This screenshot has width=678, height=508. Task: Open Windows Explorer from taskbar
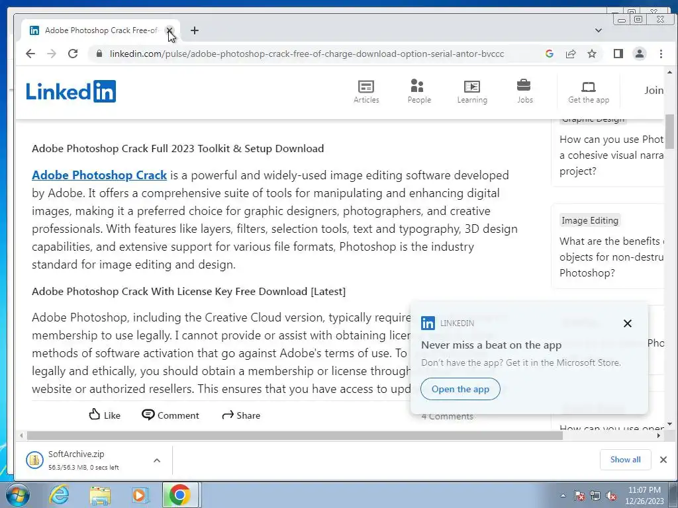[x=100, y=495]
